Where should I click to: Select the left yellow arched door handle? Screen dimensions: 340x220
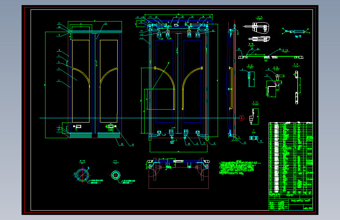point(81,78)
